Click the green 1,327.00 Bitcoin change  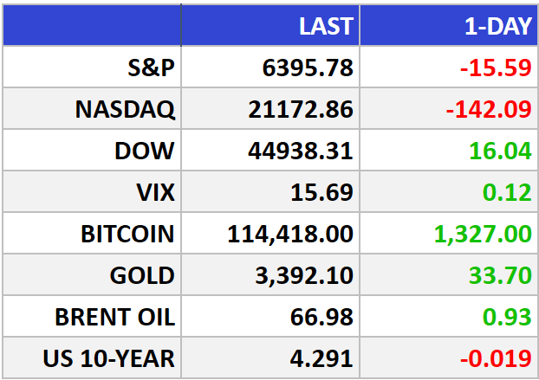pyautogui.click(x=483, y=234)
